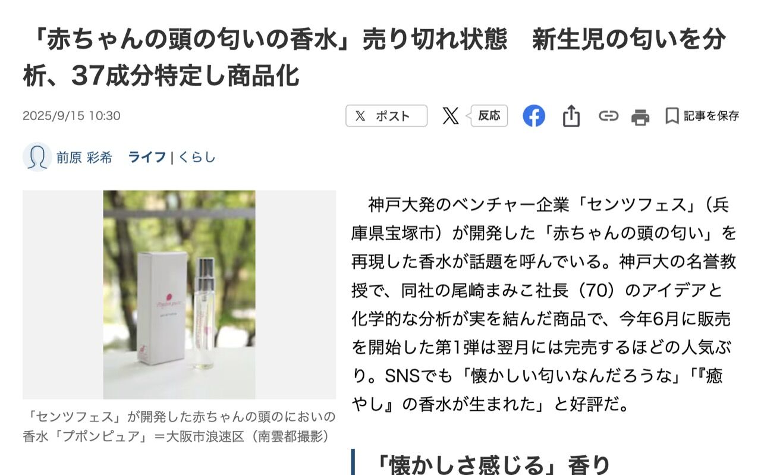Click the photo caption about プポンピュア

coord(179,426)
